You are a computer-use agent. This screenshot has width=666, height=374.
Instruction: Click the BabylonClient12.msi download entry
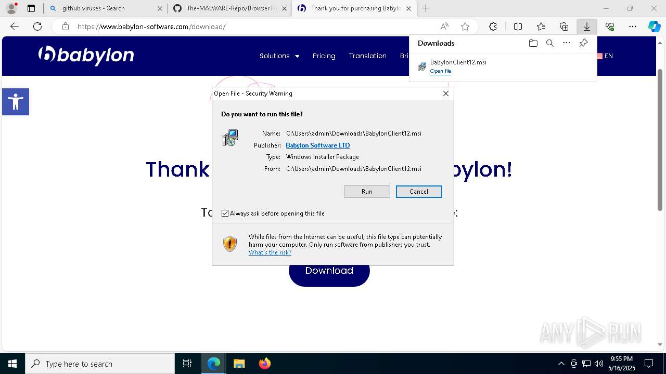[503, 66]
